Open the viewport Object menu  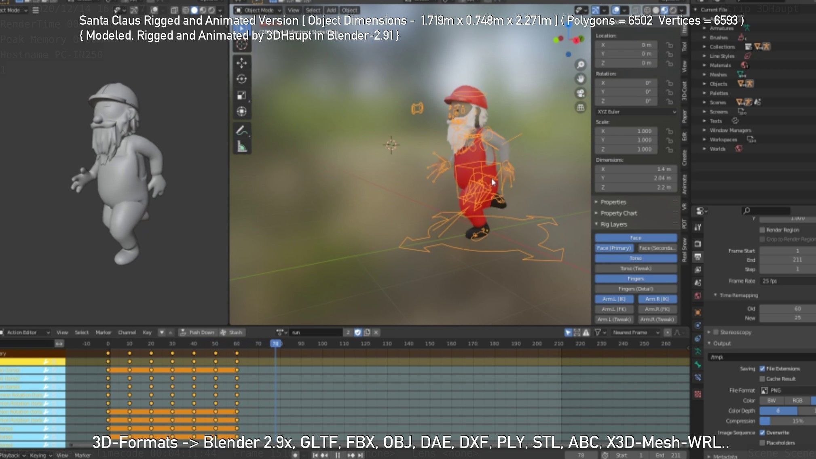349,10
